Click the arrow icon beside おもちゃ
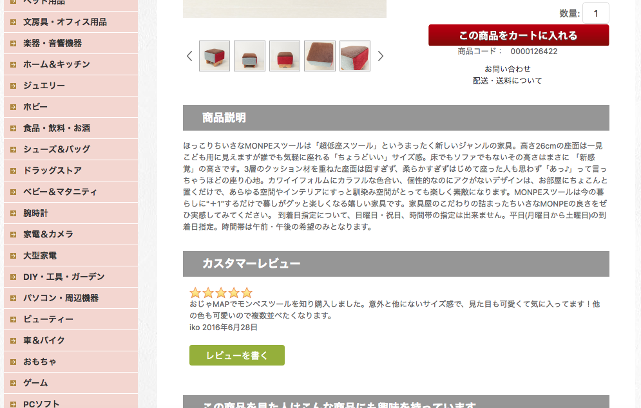This screenshot has height=408, width=641. pos(14,362)
